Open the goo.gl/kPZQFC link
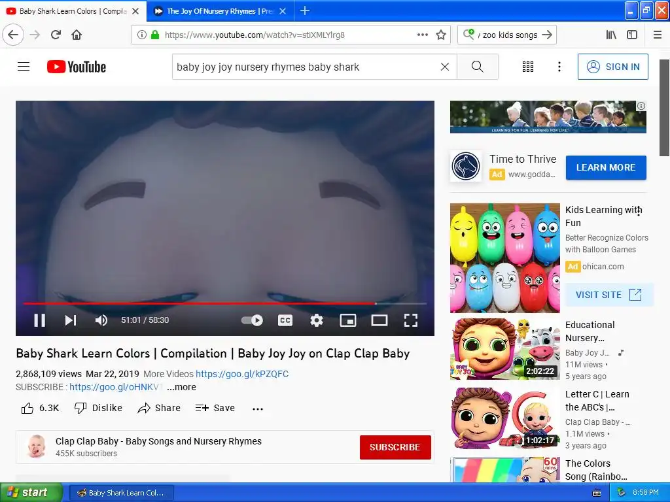Image resolution: width=670 pixels, height=502 pixels. (x=242, y=374)
